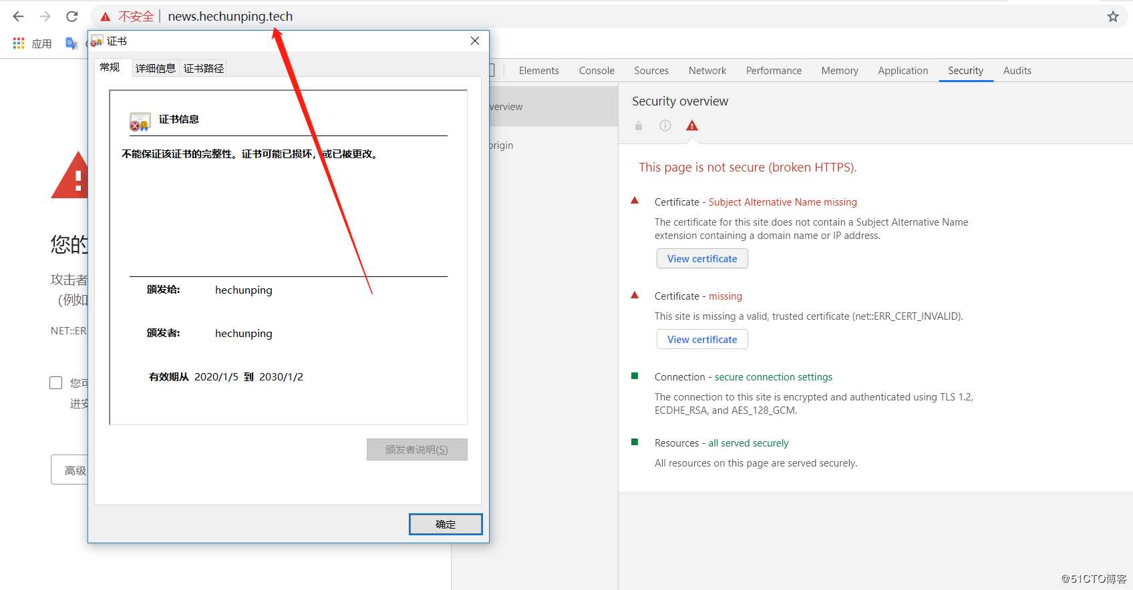Open the 证书路径 tab in the certificate dialog

pyautogui.click(x=204, y=68)
